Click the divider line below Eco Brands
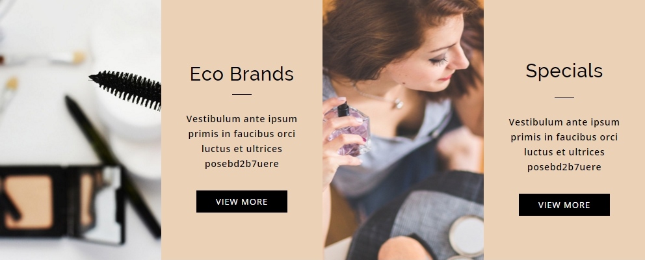The width and height of the screenshot is (645, 260). tap(242, 95)
